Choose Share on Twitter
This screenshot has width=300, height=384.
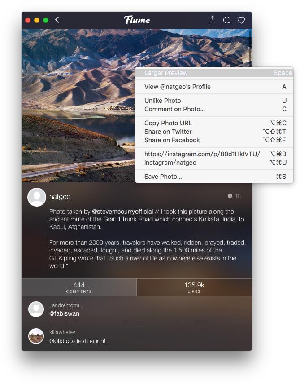tap(214, 132)
